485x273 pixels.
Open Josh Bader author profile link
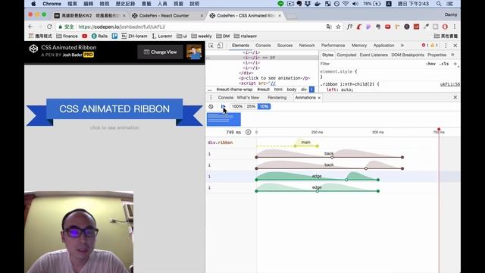point(73,55)
